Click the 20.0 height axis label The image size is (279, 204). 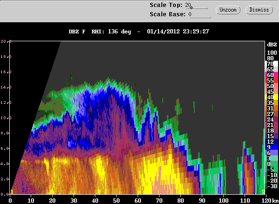click(6, 41)
